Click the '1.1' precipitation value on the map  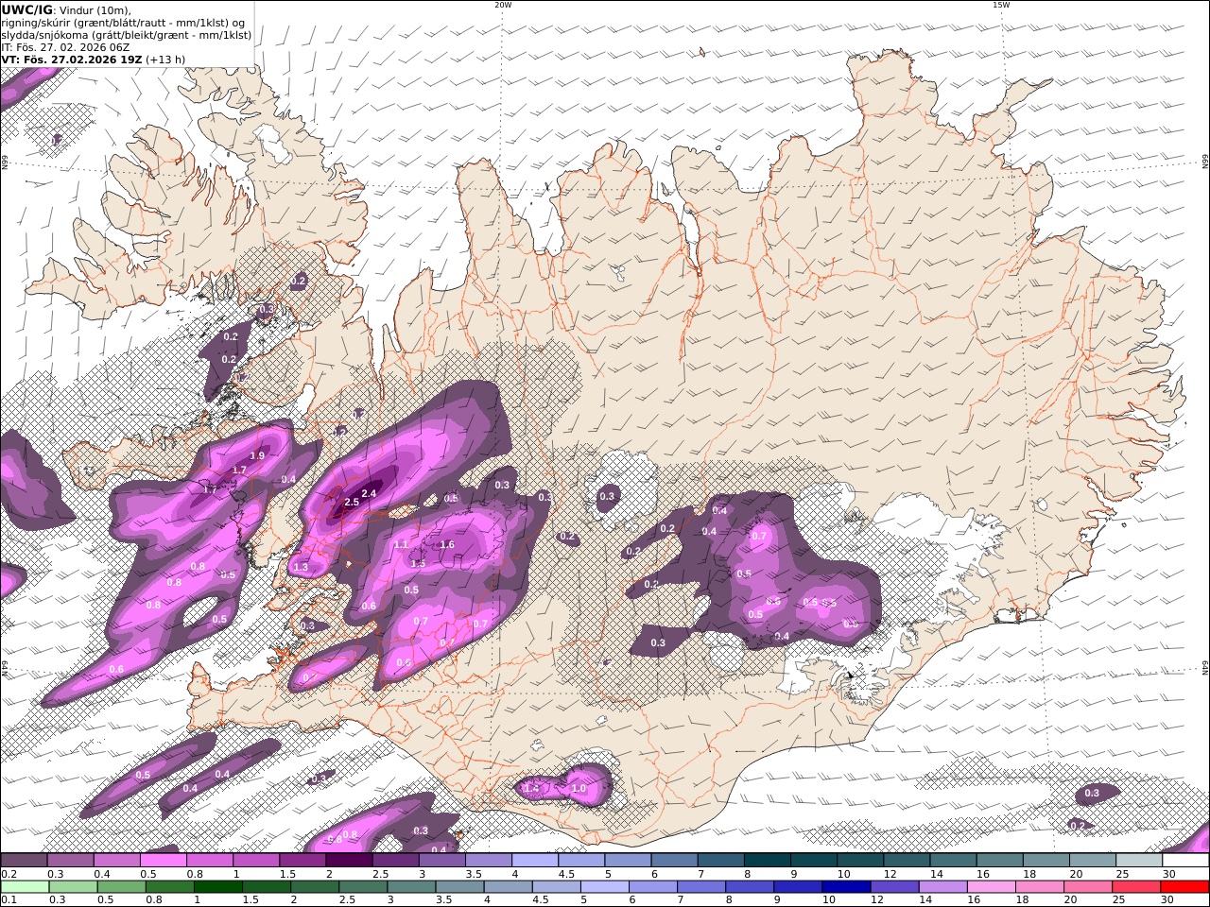click(x=401, y=544)
